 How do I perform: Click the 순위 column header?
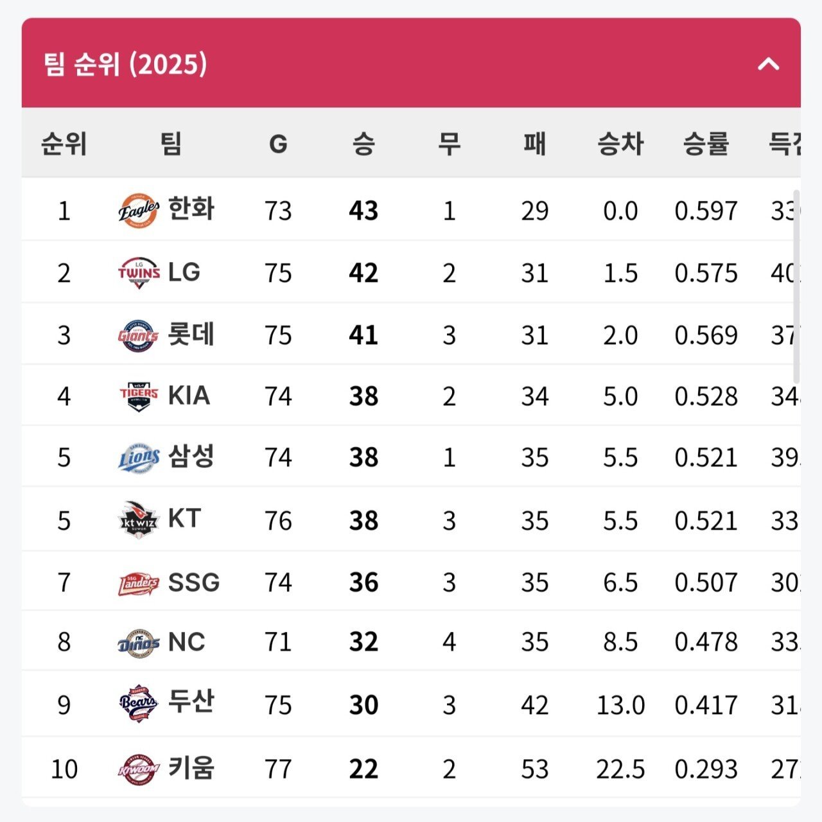tap(64, 143)
